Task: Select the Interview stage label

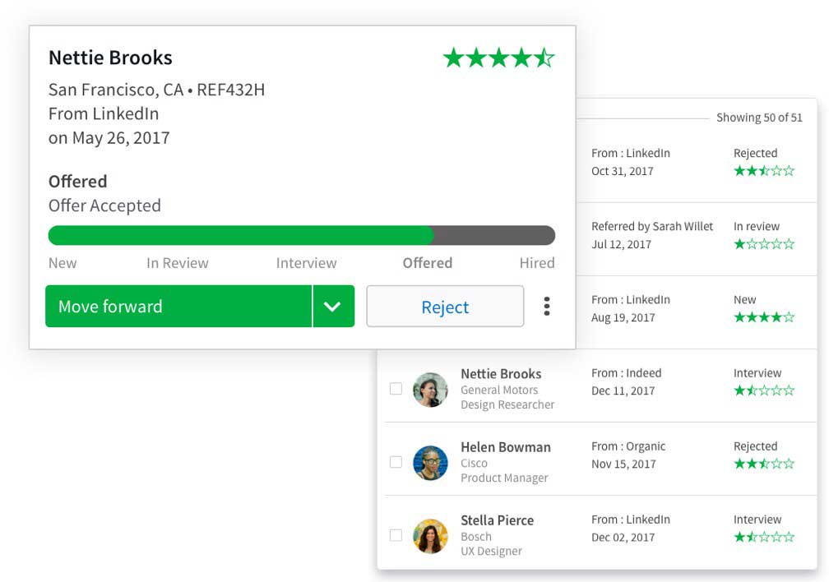Action: [x=306, y=263]
